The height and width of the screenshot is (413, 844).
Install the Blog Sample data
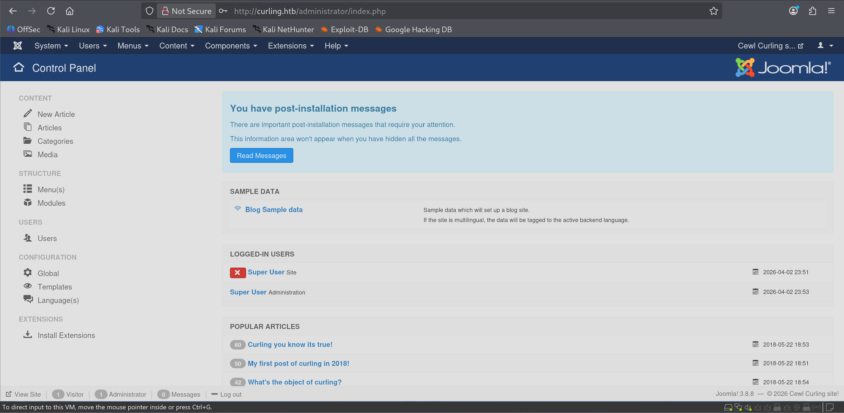(x=274, y=209)
